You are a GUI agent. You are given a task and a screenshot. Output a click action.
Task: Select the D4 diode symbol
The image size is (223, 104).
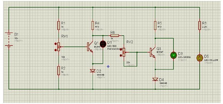click(x=155, y=79)
